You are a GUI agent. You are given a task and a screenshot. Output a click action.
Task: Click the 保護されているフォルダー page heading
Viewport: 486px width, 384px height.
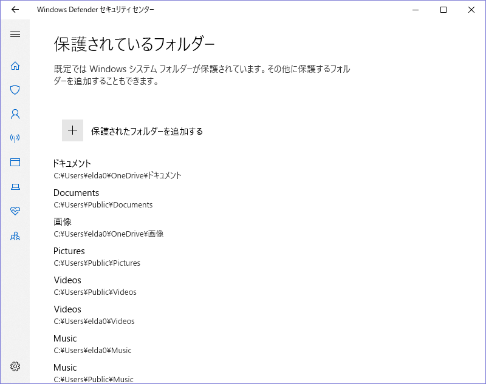[x=134, y=44]
